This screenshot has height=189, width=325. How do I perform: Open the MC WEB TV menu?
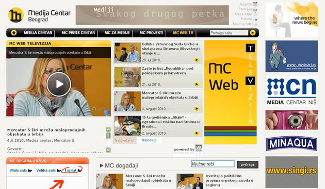pyautogui.click(x=183, y=33)
